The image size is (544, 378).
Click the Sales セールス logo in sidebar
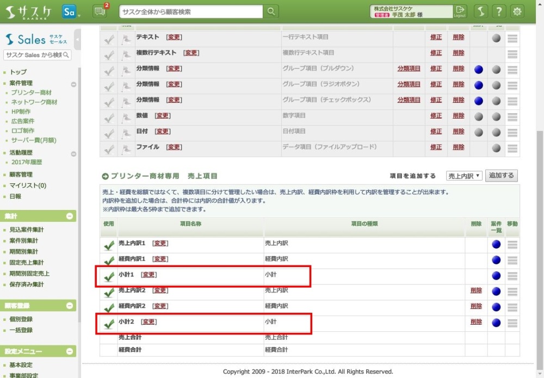pos(36,39)
